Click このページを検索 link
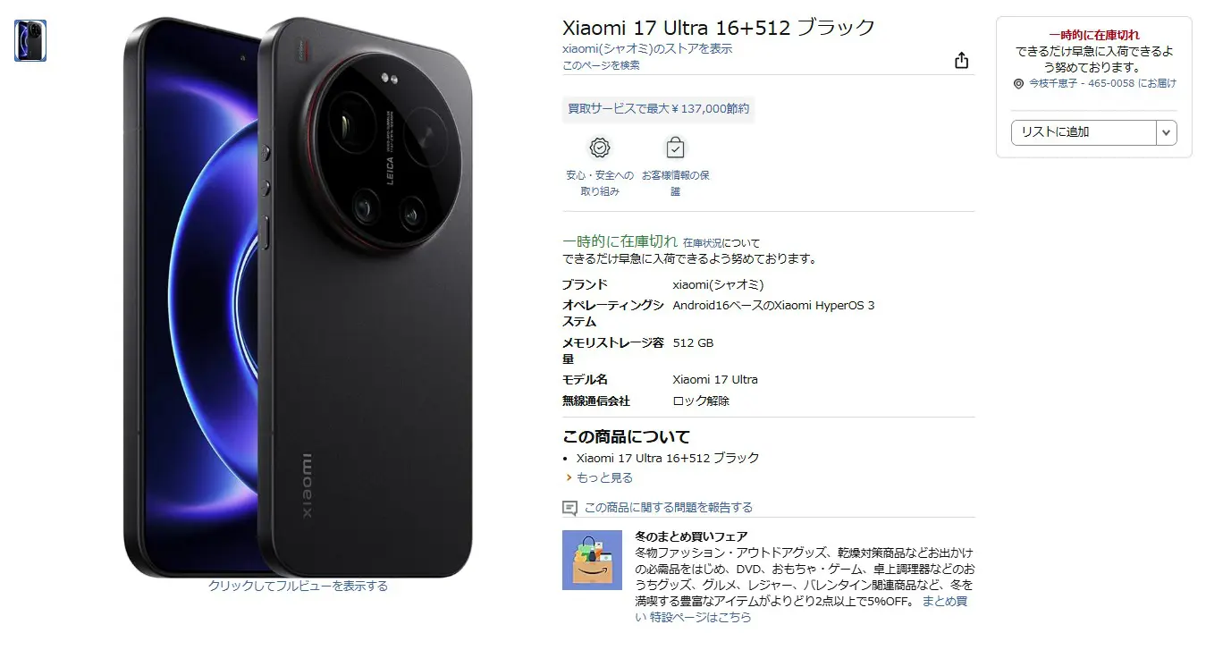Screen dimensions: 1206x650 (601, 65)
